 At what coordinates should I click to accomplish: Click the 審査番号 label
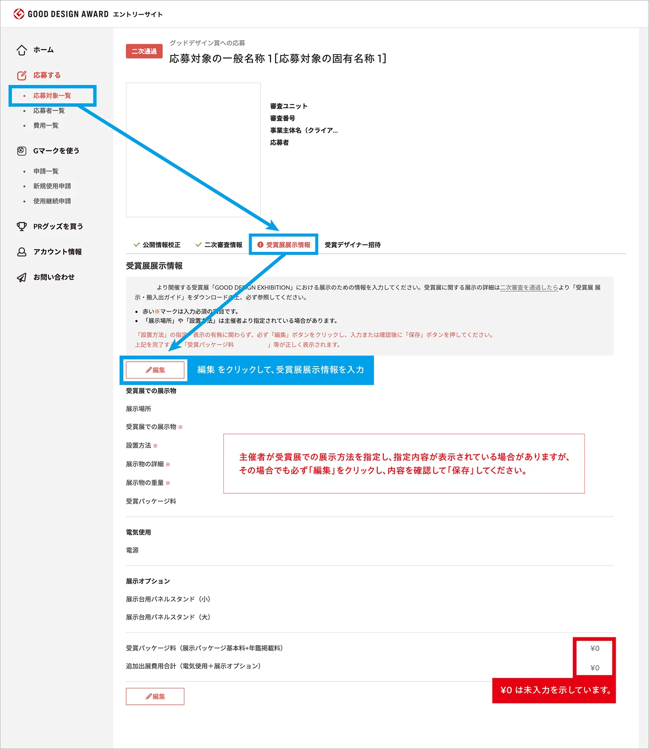pos(283,118)
